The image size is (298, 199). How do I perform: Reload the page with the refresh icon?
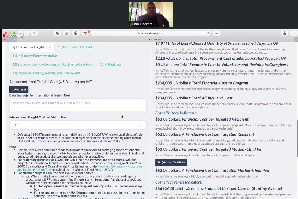208,33
